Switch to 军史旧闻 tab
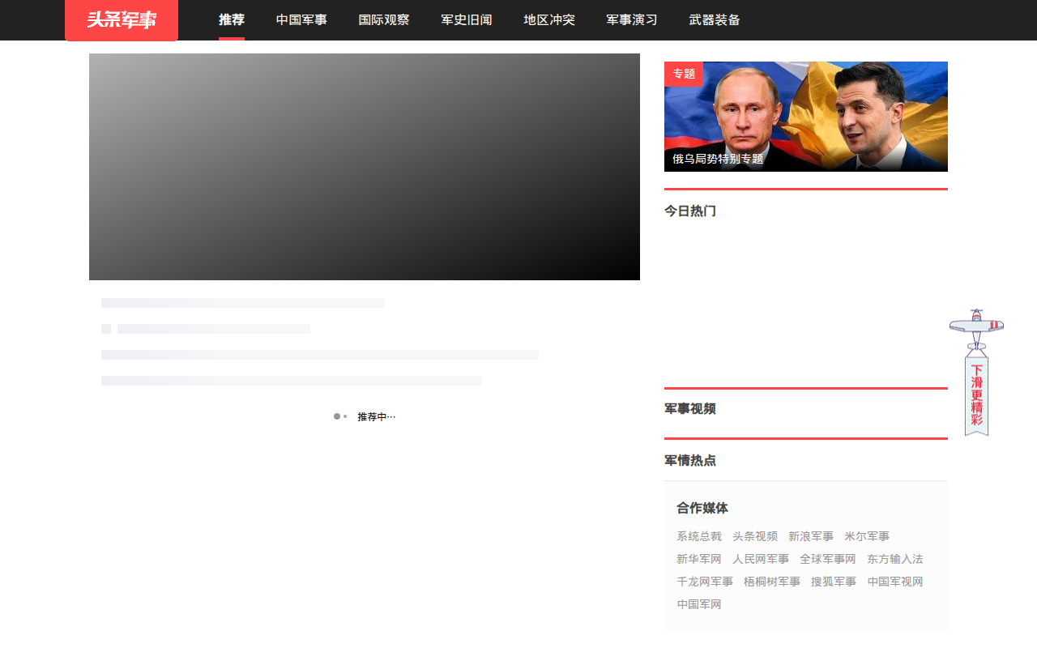1037x648 pixels. (467, 20)
